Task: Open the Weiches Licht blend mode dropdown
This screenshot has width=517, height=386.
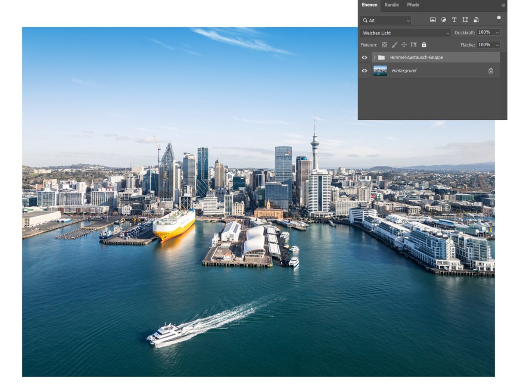Action: pyautogui.click(x=405, y=32)
